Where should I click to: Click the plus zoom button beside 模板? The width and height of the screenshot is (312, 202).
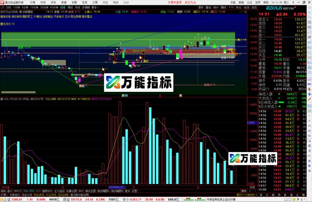250,191
